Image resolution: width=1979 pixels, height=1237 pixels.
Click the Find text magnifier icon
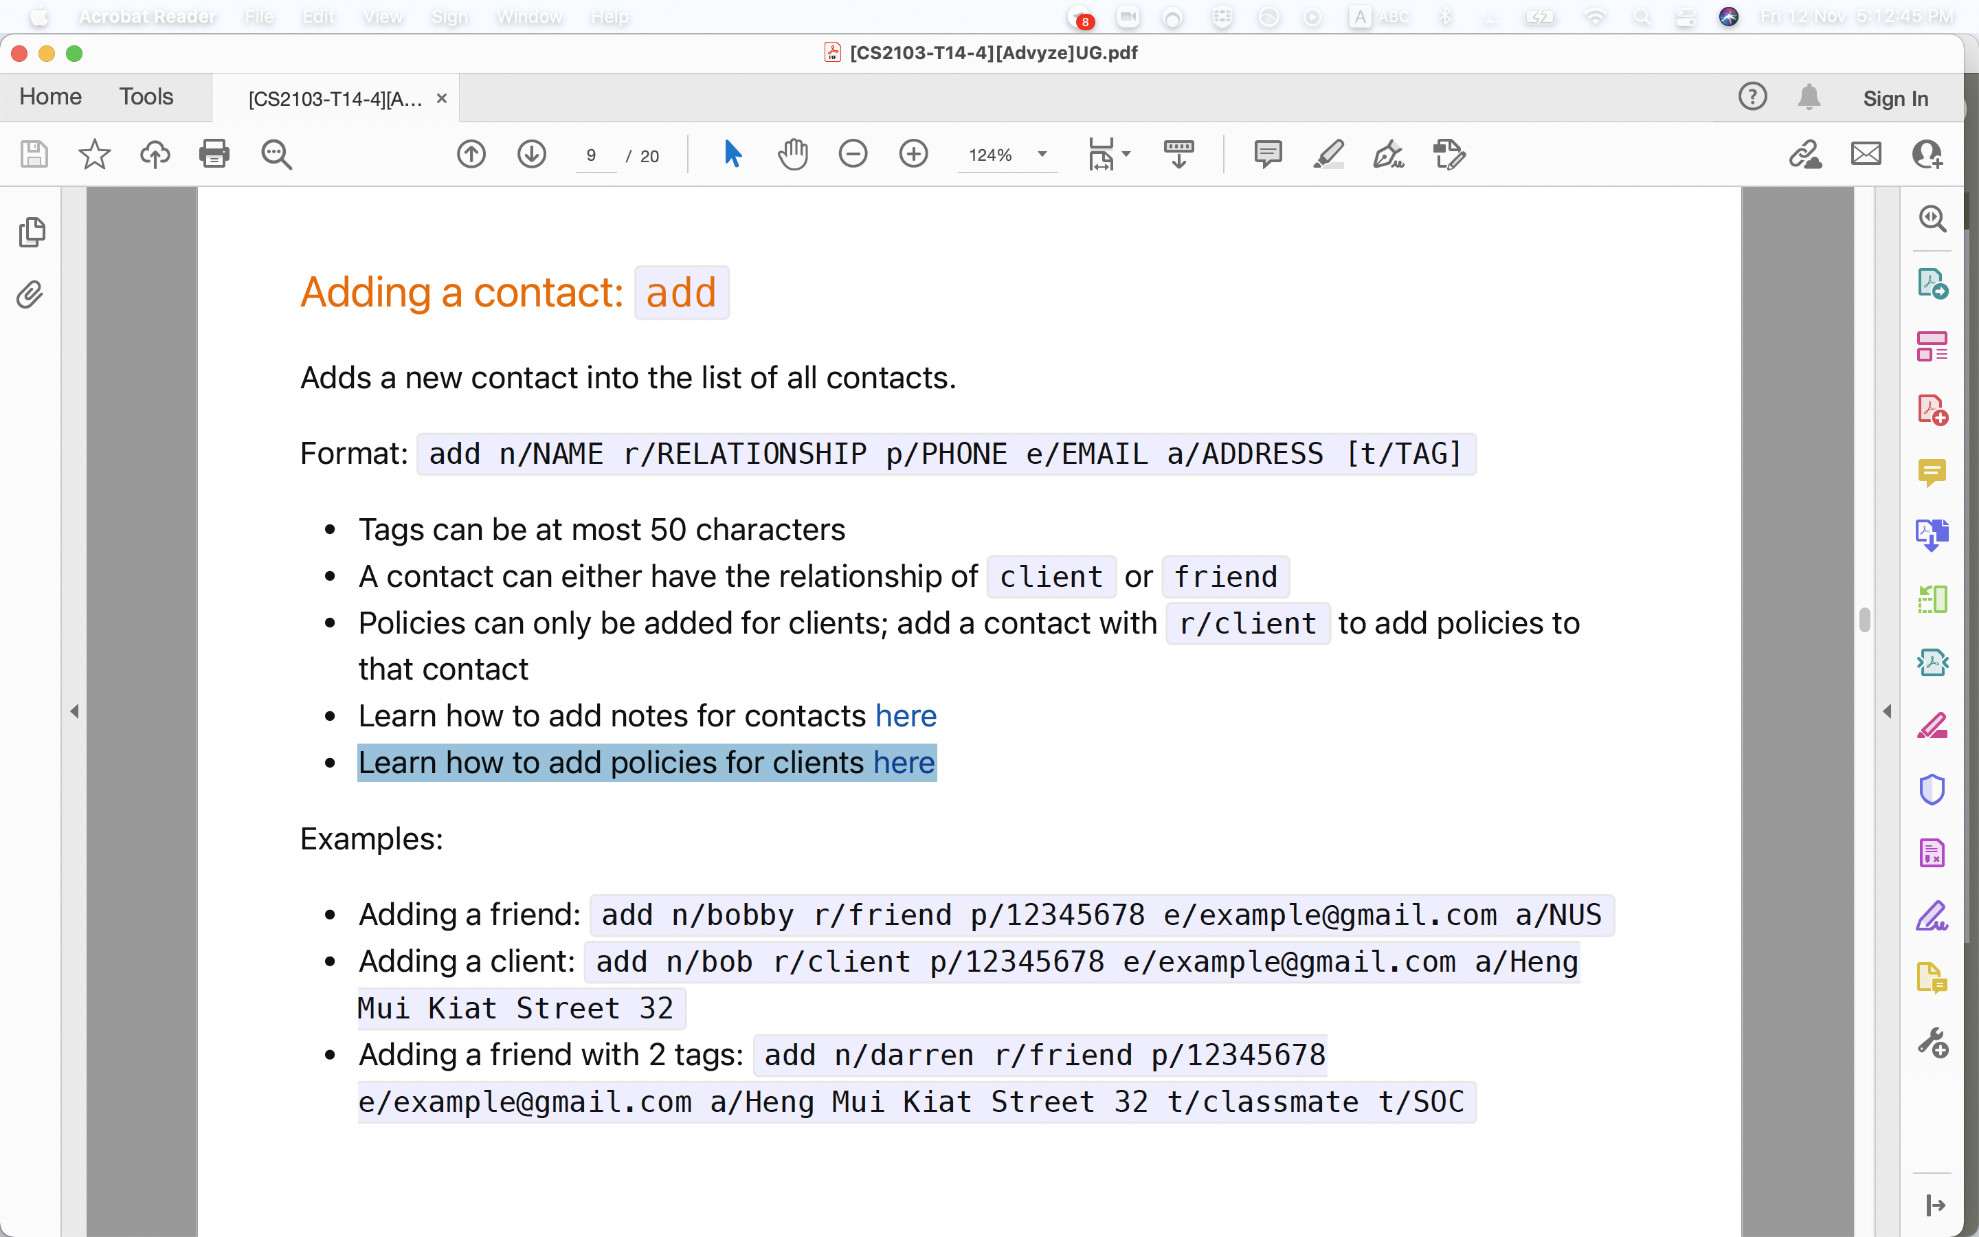(x=276, y=154)
